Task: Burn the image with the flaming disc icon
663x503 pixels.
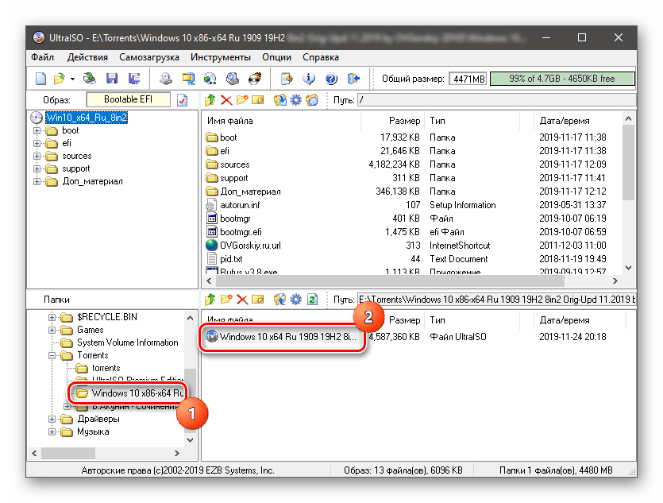Action: pos(255,78)
